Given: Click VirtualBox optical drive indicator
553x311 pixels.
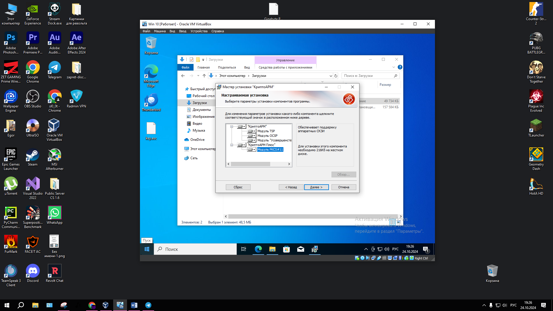Looking at the screenshot, I should tap(362, 258).
